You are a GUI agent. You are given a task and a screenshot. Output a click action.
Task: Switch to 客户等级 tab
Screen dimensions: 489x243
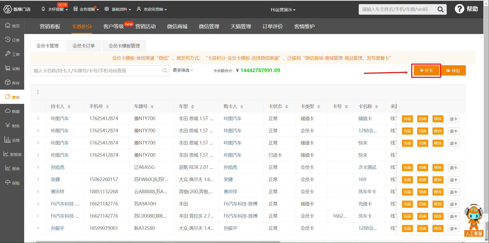114,26
